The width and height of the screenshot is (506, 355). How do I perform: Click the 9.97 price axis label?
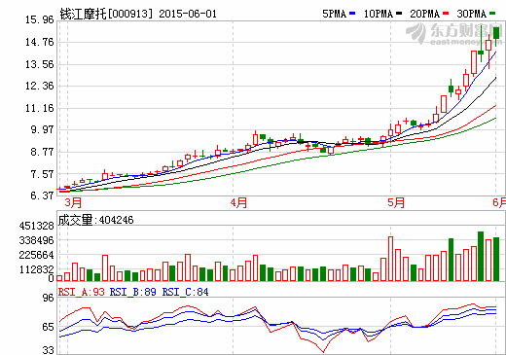tap(42, 129)
